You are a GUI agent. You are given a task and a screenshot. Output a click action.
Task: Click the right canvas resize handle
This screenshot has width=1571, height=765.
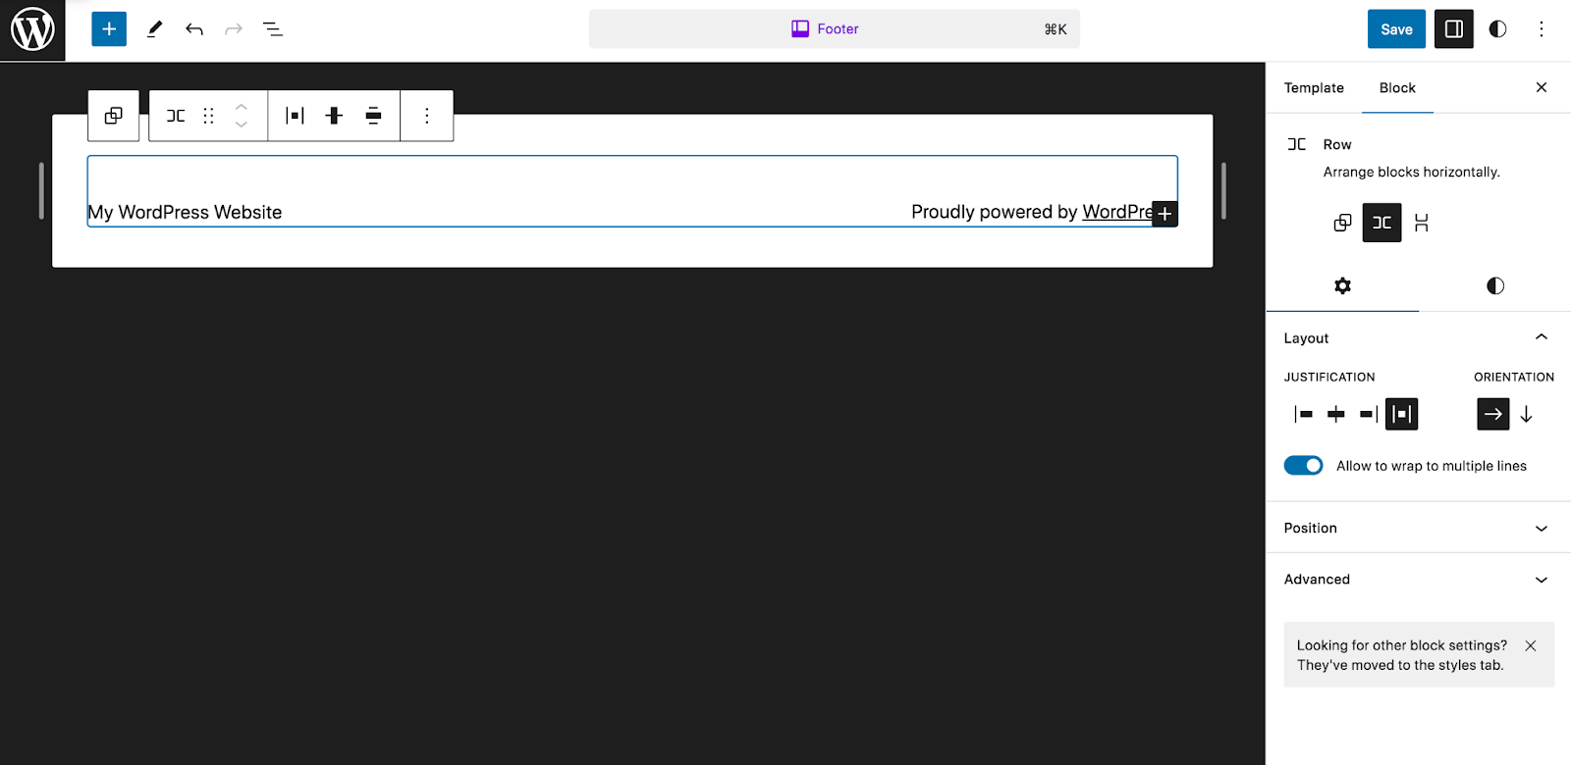coord(1223,190)
